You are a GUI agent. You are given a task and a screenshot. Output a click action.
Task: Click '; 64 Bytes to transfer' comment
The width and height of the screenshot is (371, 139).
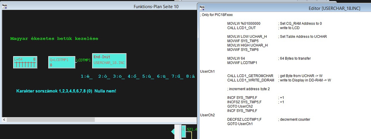[x=294, y=58]
